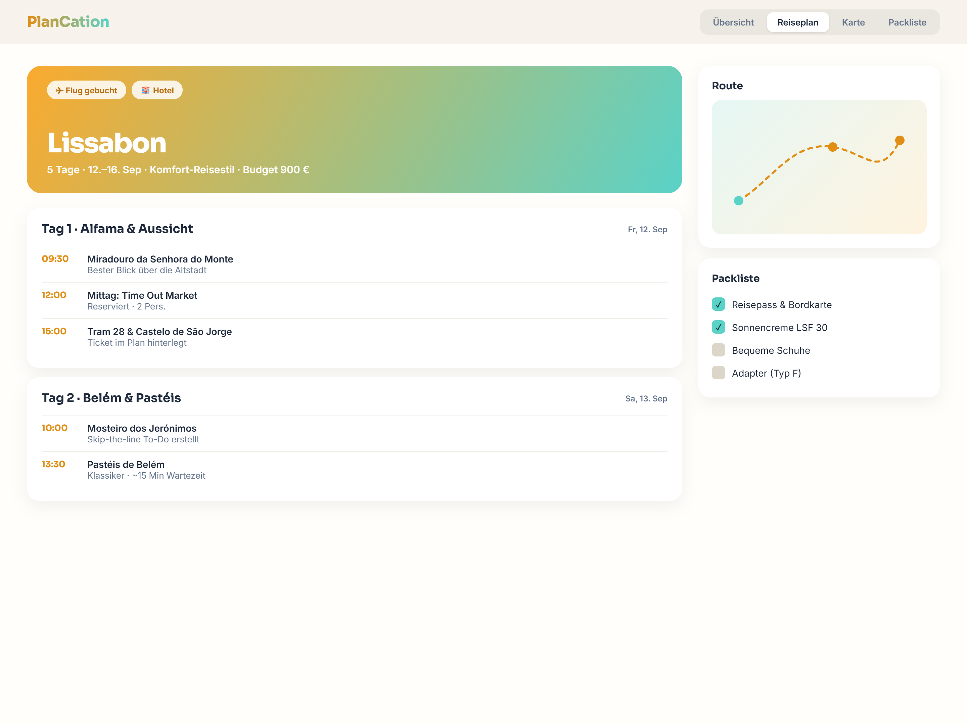The width and height of the screenshot is (967, 725).
Task: Click date 'Sa, 13. Sep'
Action: 646,398
